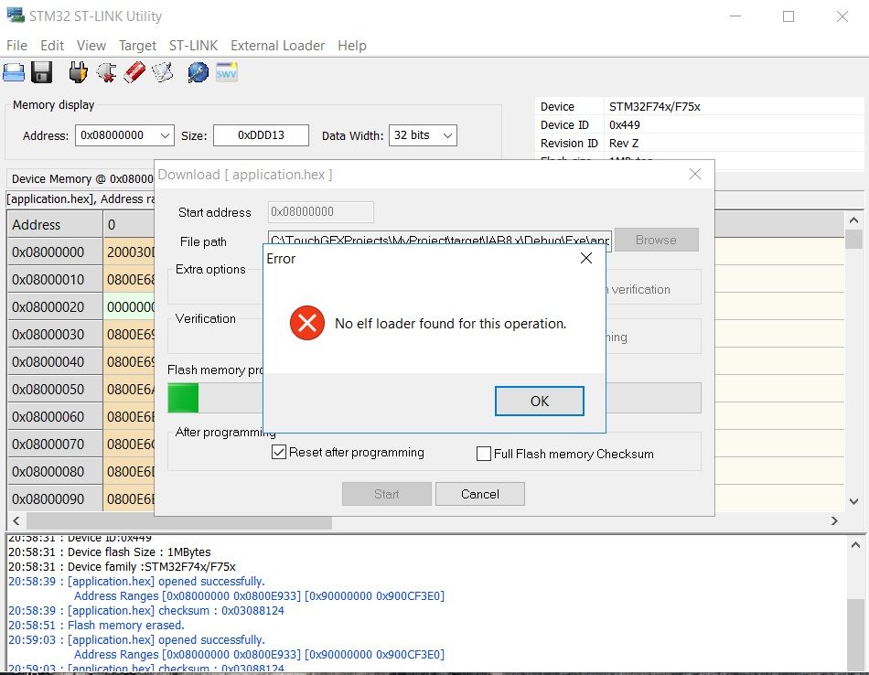The width and height of the screenshot is (869, 675).
Task: Click the Full chip erase eraser icon
Action: click(x=134, y=72)
